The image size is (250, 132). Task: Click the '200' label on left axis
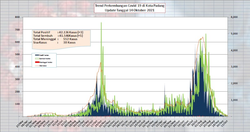tap(17, 92)
